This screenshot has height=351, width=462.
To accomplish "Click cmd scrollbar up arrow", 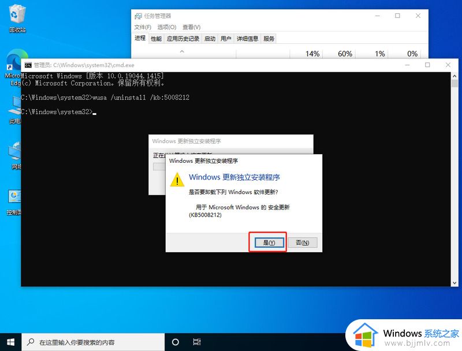I will point(454,76).
